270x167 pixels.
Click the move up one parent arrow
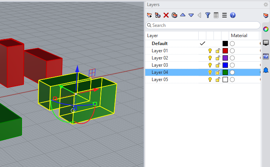point(199,15)
